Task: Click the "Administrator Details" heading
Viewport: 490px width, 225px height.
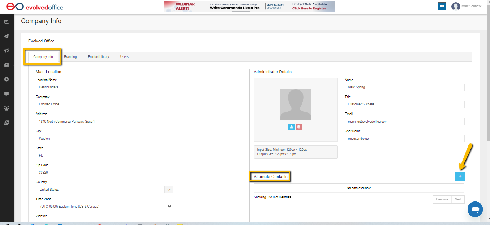Action: (x=273, y=72)
